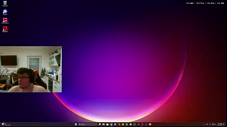Open WhatsApp from the taskbar

coord(135,124)
